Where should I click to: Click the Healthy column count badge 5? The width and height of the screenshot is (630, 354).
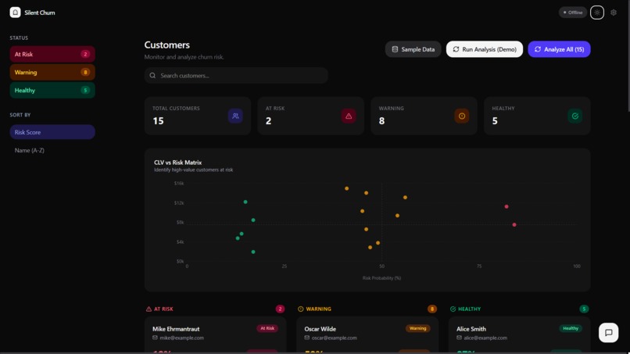pyautogui.click(x=584, y=309)
